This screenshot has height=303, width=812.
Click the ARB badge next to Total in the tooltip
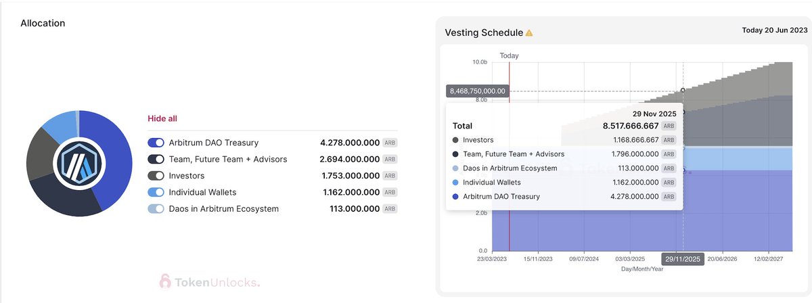pos(669,126)
